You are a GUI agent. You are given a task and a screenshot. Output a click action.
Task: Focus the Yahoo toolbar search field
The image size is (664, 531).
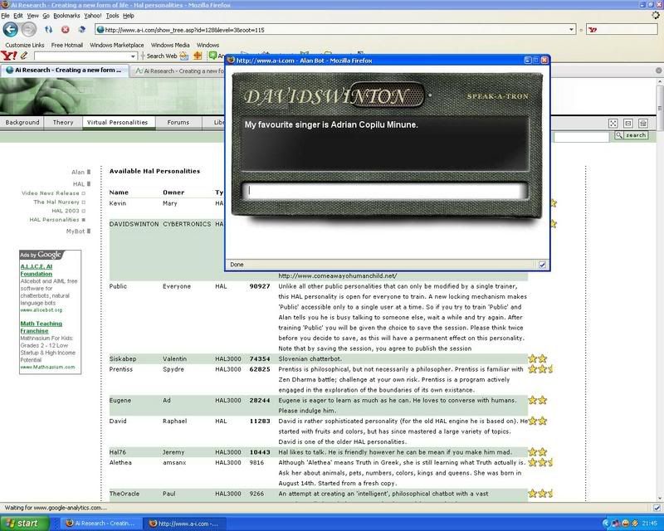pos(82,56)
